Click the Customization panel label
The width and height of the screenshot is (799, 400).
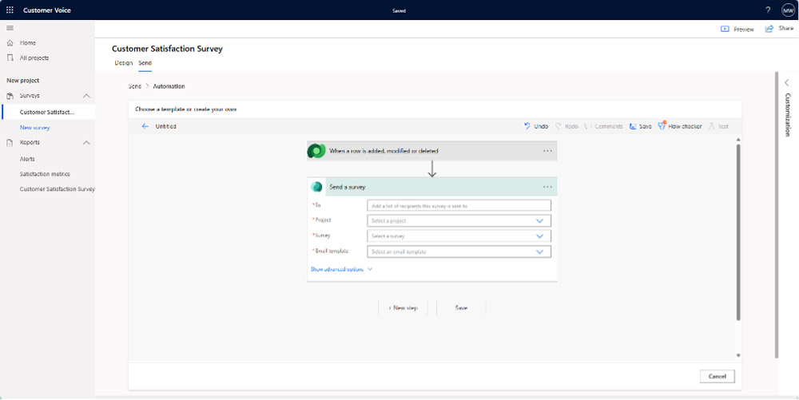point(787,114)
